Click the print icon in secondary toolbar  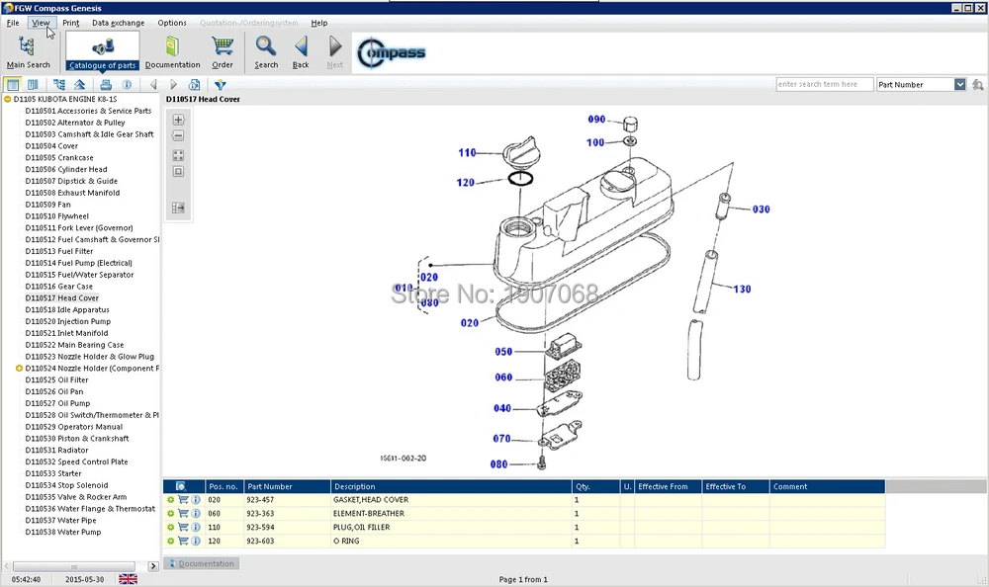pos(106,85)
